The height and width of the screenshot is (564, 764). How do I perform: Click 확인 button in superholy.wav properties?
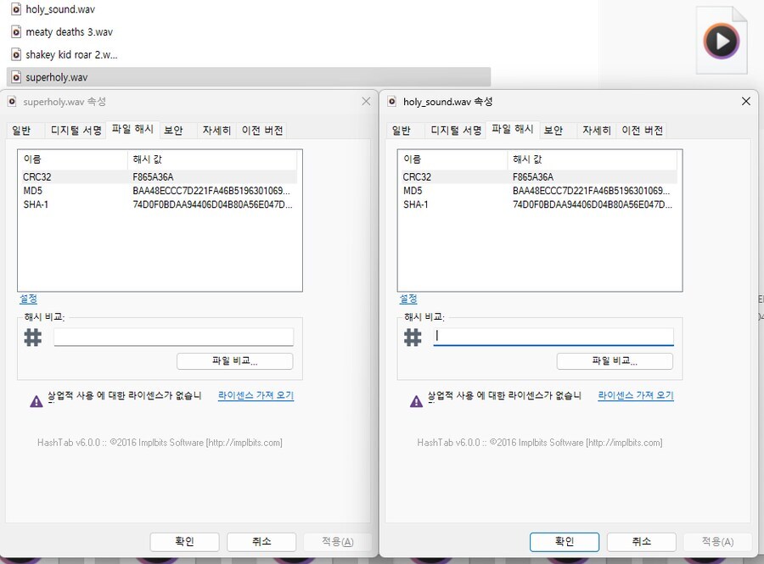click(x=185, y=542)
